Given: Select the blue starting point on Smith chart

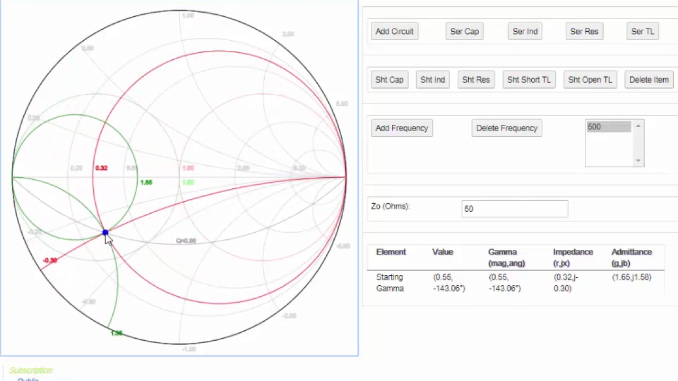Looking at the screenshot, I should click(105, 233).
